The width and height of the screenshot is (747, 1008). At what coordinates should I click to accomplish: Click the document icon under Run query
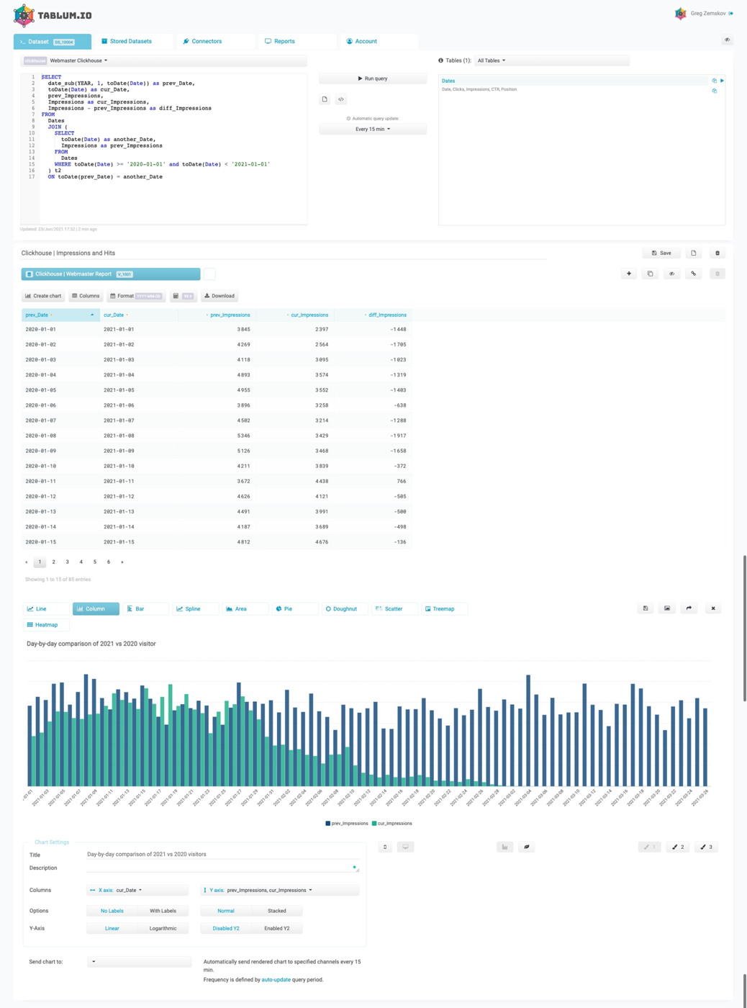(325, 99)
